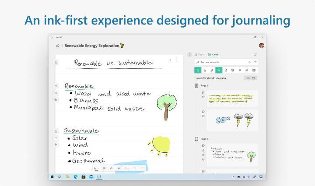
Task: Select the eraser tool in the ink toolbar
Action: coord(119,168)
